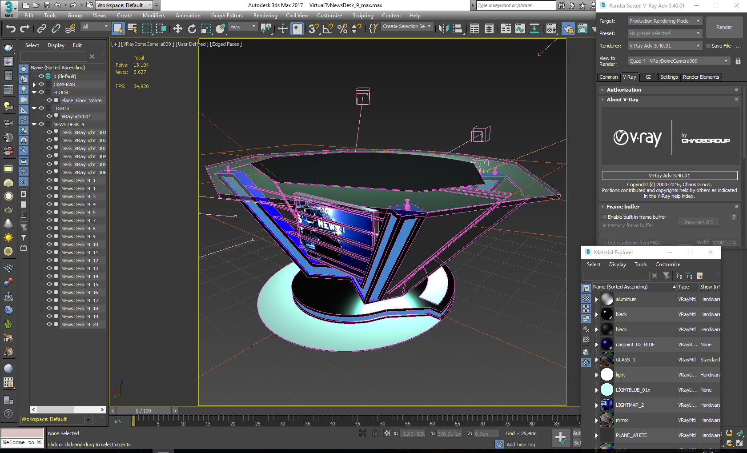This screenshot has height=453, width=747.
Task: Open the Rendering menu
Action: (x=265, y=16)
